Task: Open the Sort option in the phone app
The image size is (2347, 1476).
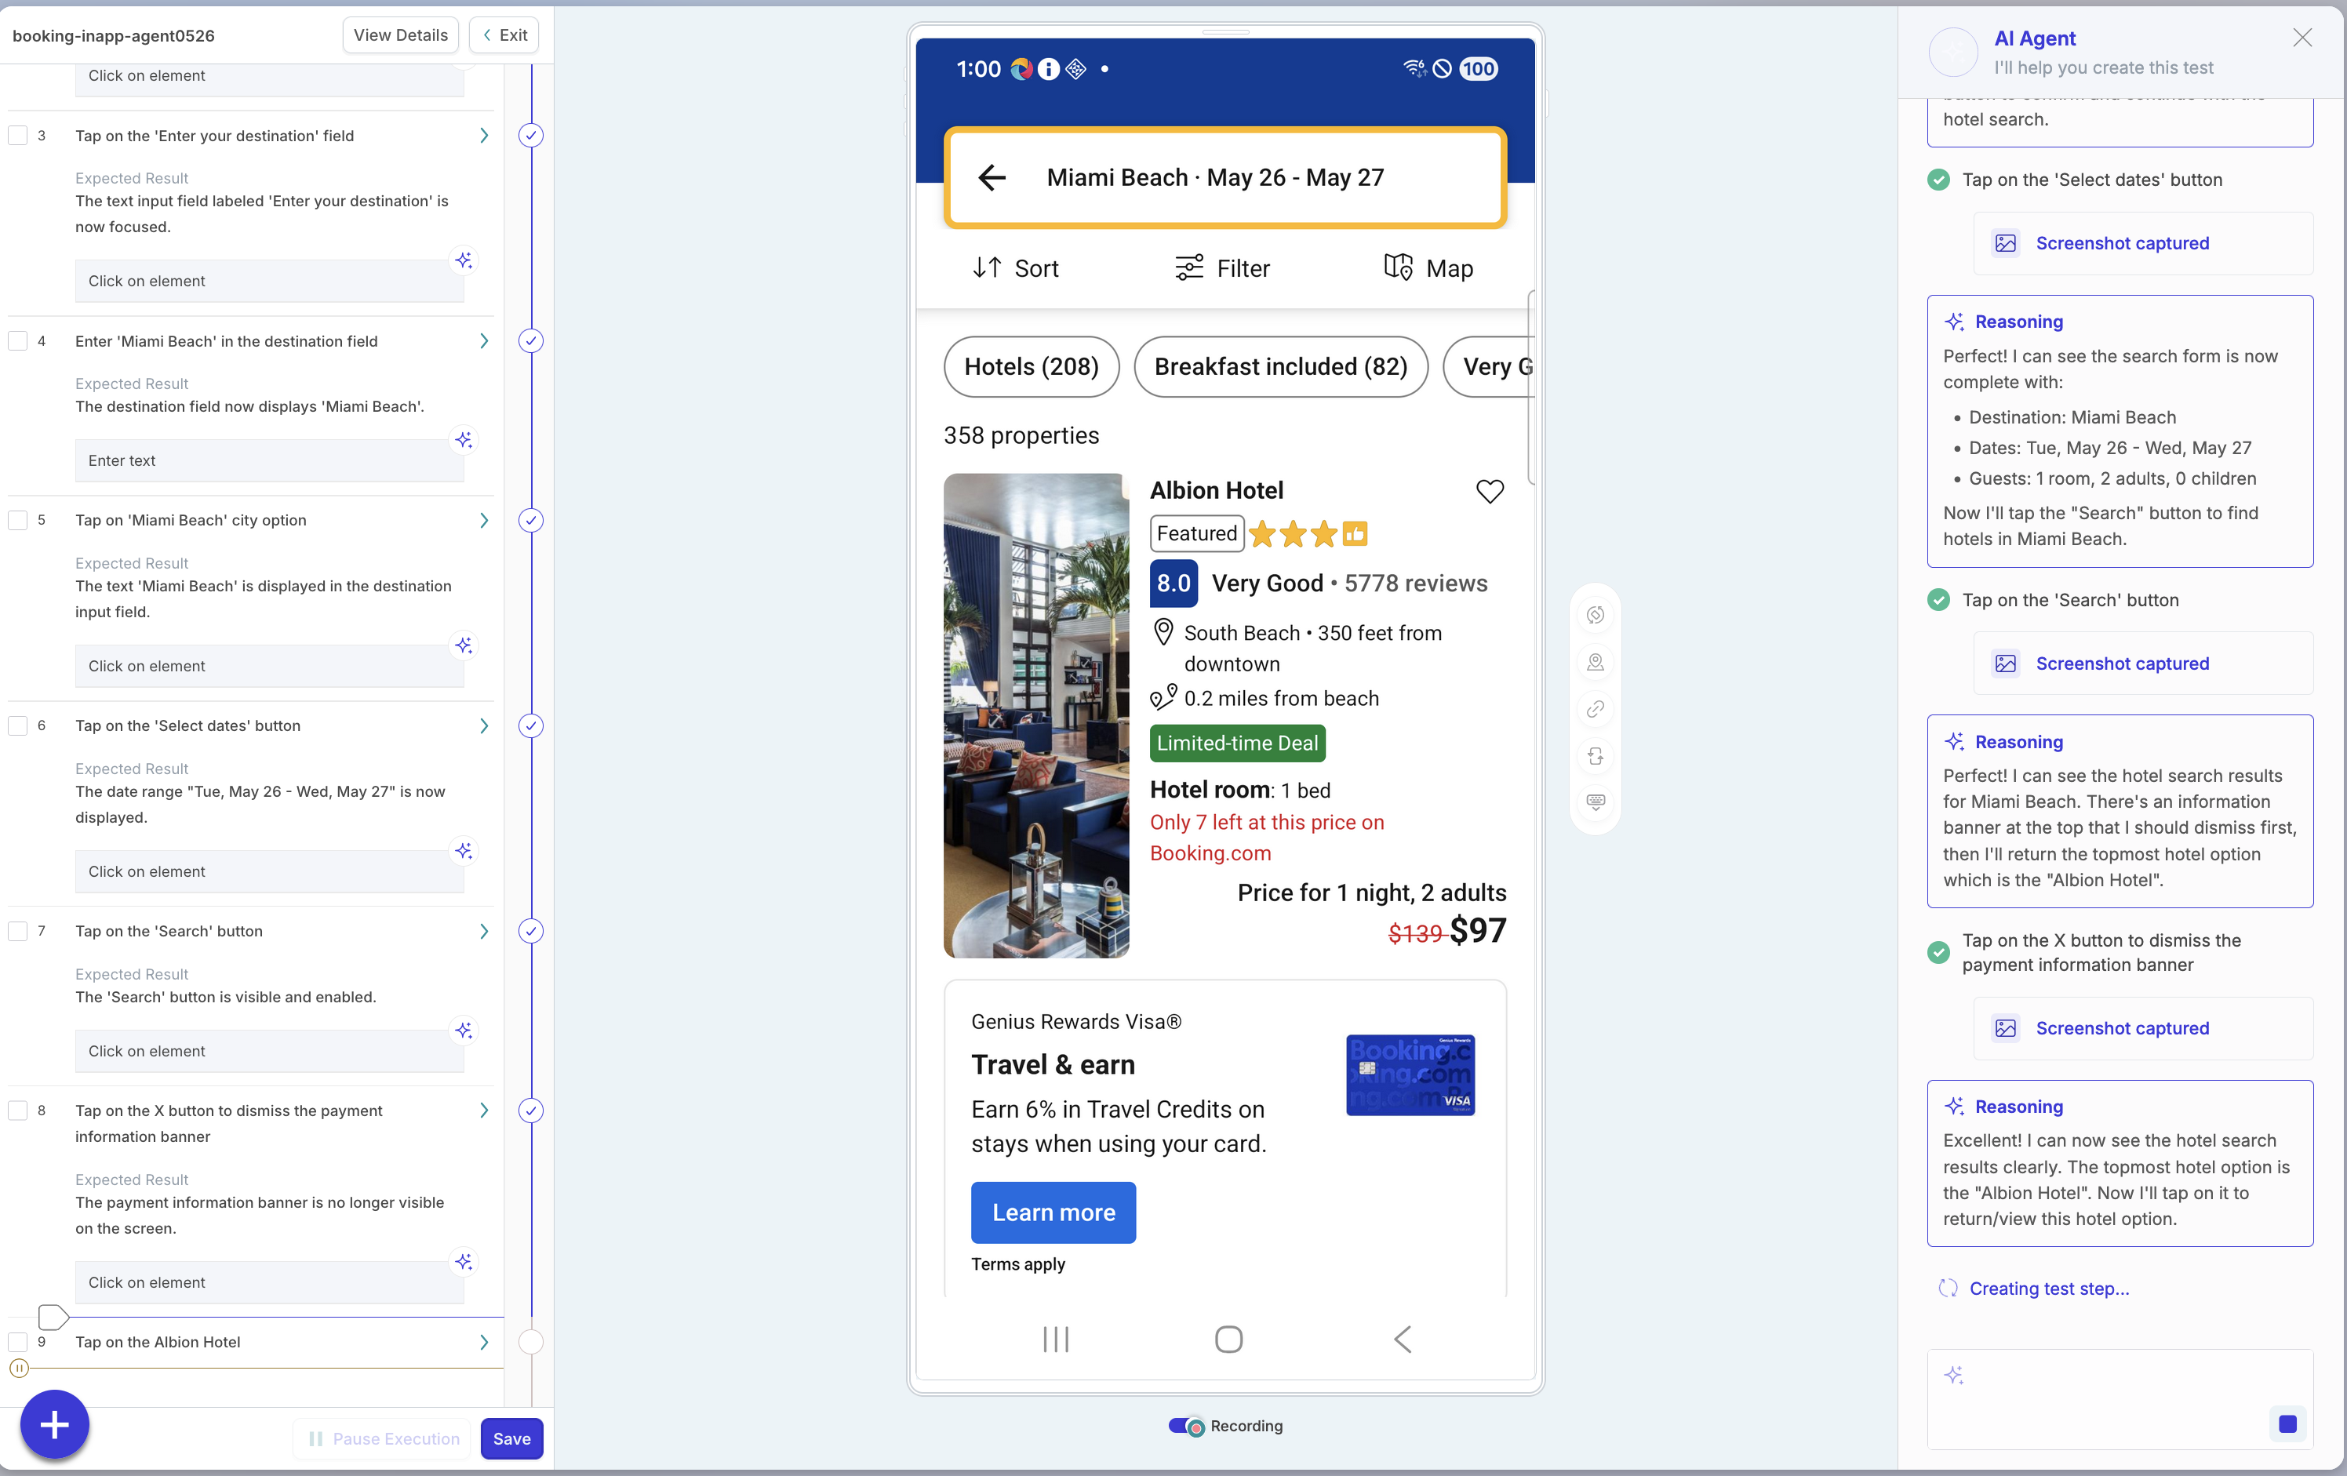Action: (x=1016, y=268)
